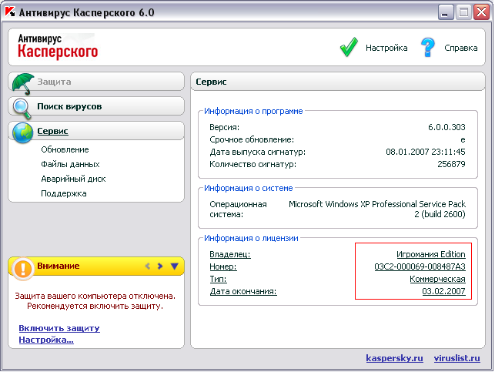Click the globe Service section icon
Viewport: 495px width, 372px height.
coord(23,132)
